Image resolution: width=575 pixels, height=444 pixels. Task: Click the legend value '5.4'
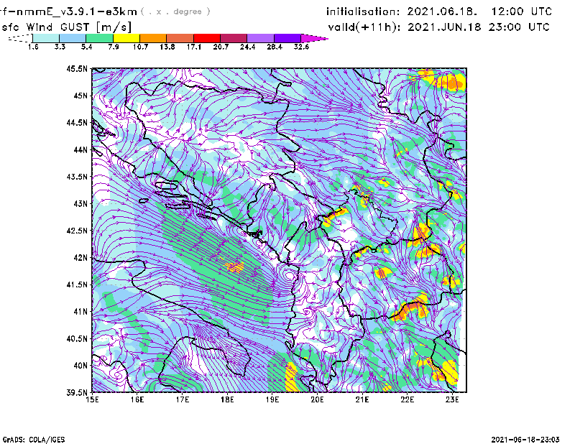(x=86, y=47)
